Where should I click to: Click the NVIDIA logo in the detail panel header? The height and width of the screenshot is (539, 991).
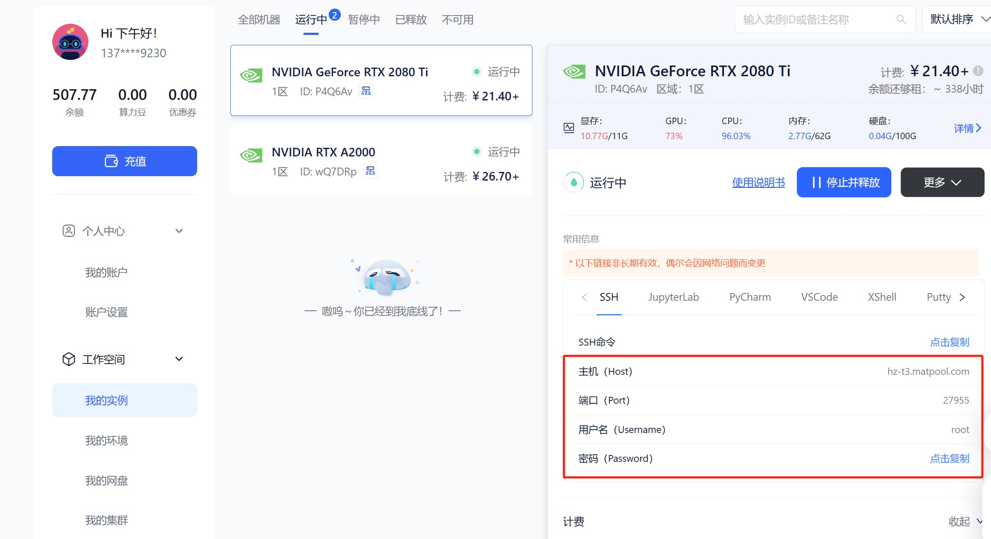(574, 72)
